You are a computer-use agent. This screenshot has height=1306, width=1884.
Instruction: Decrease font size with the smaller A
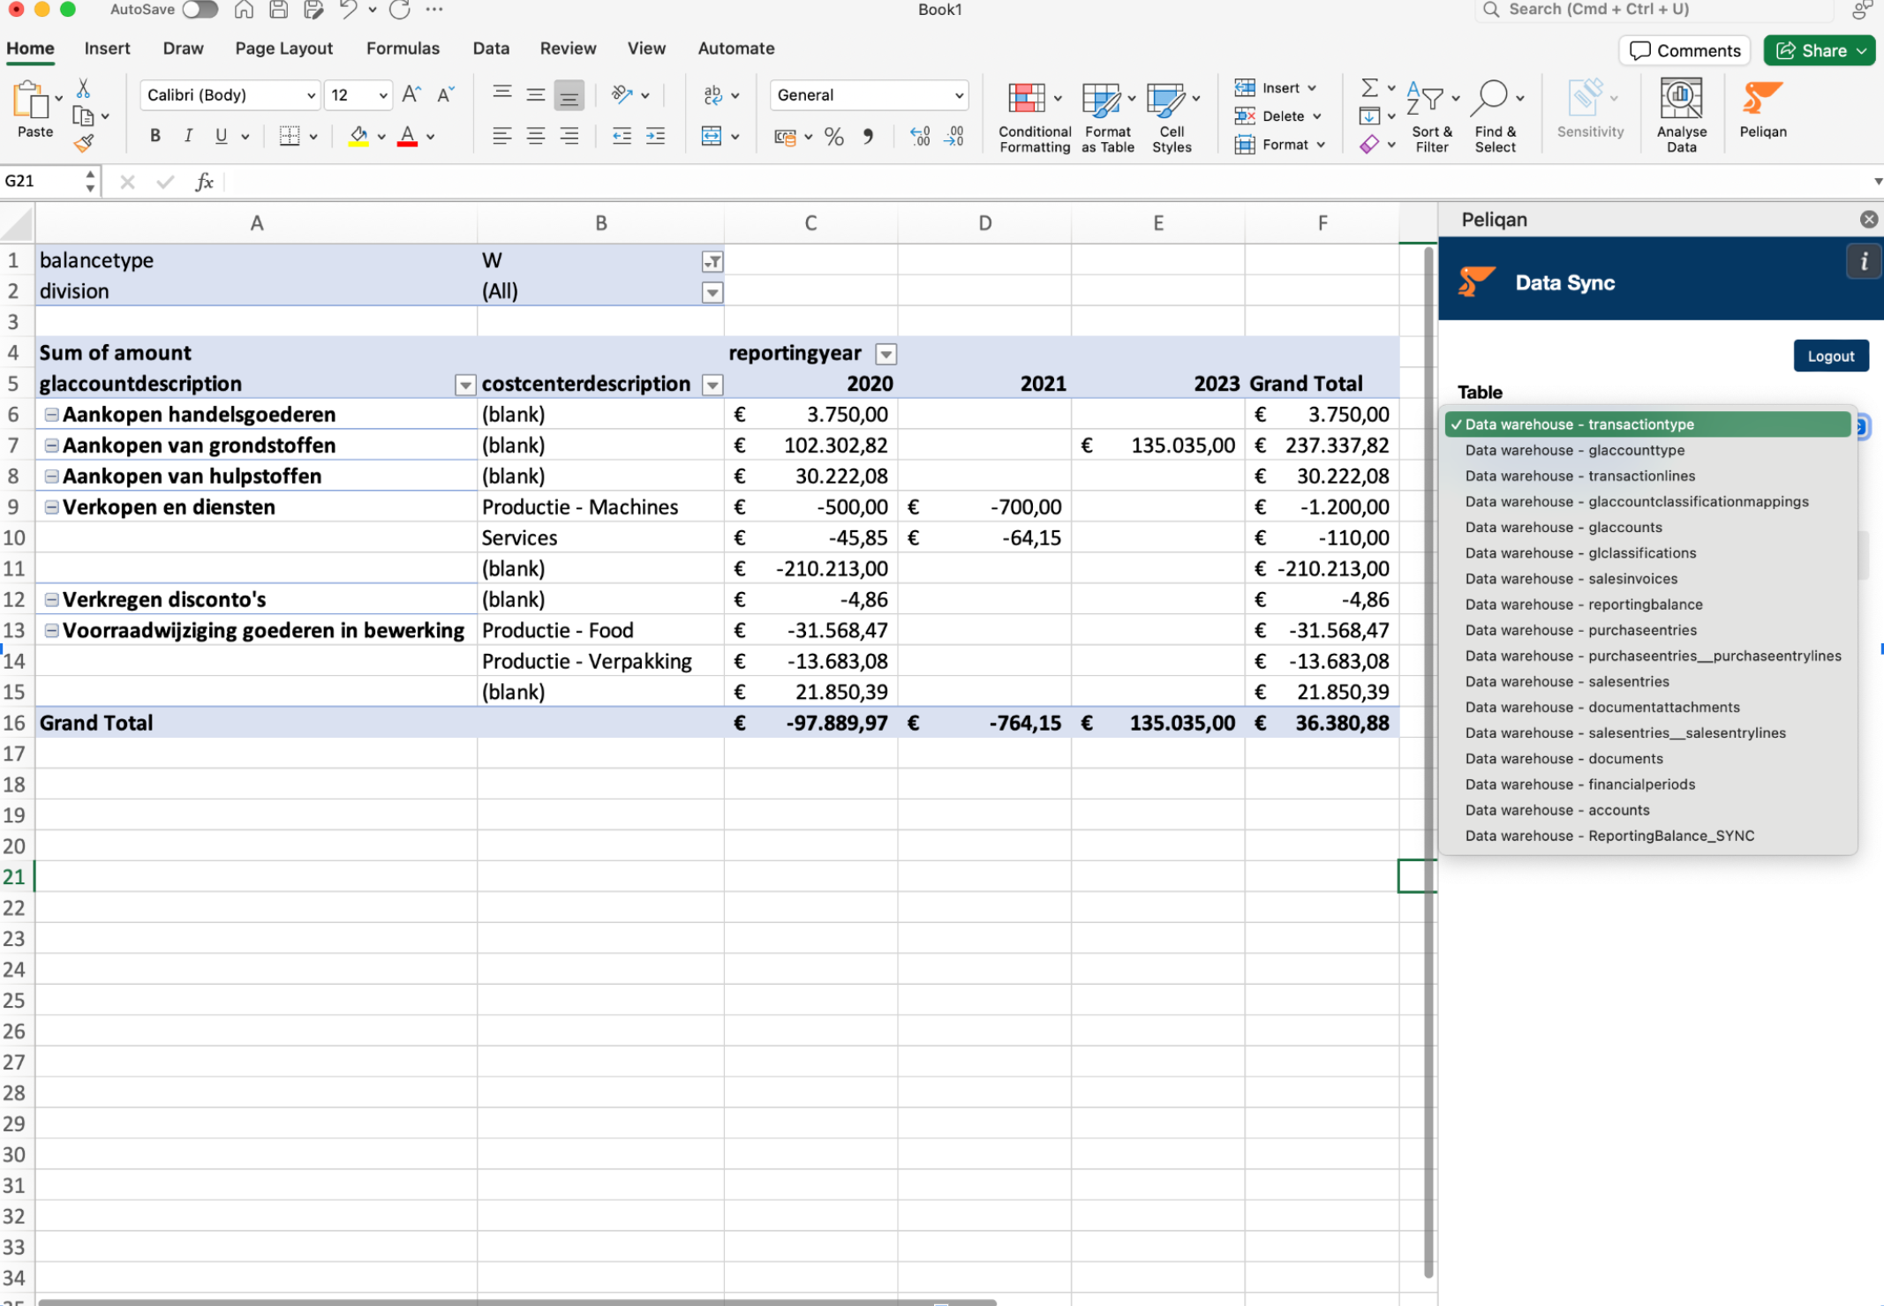[445, 94]
